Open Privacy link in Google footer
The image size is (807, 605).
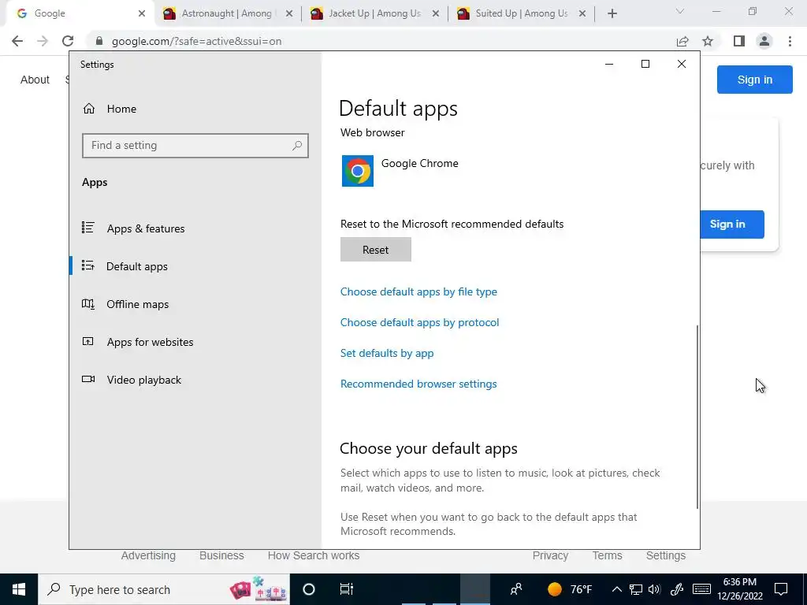tap(550, 555)
